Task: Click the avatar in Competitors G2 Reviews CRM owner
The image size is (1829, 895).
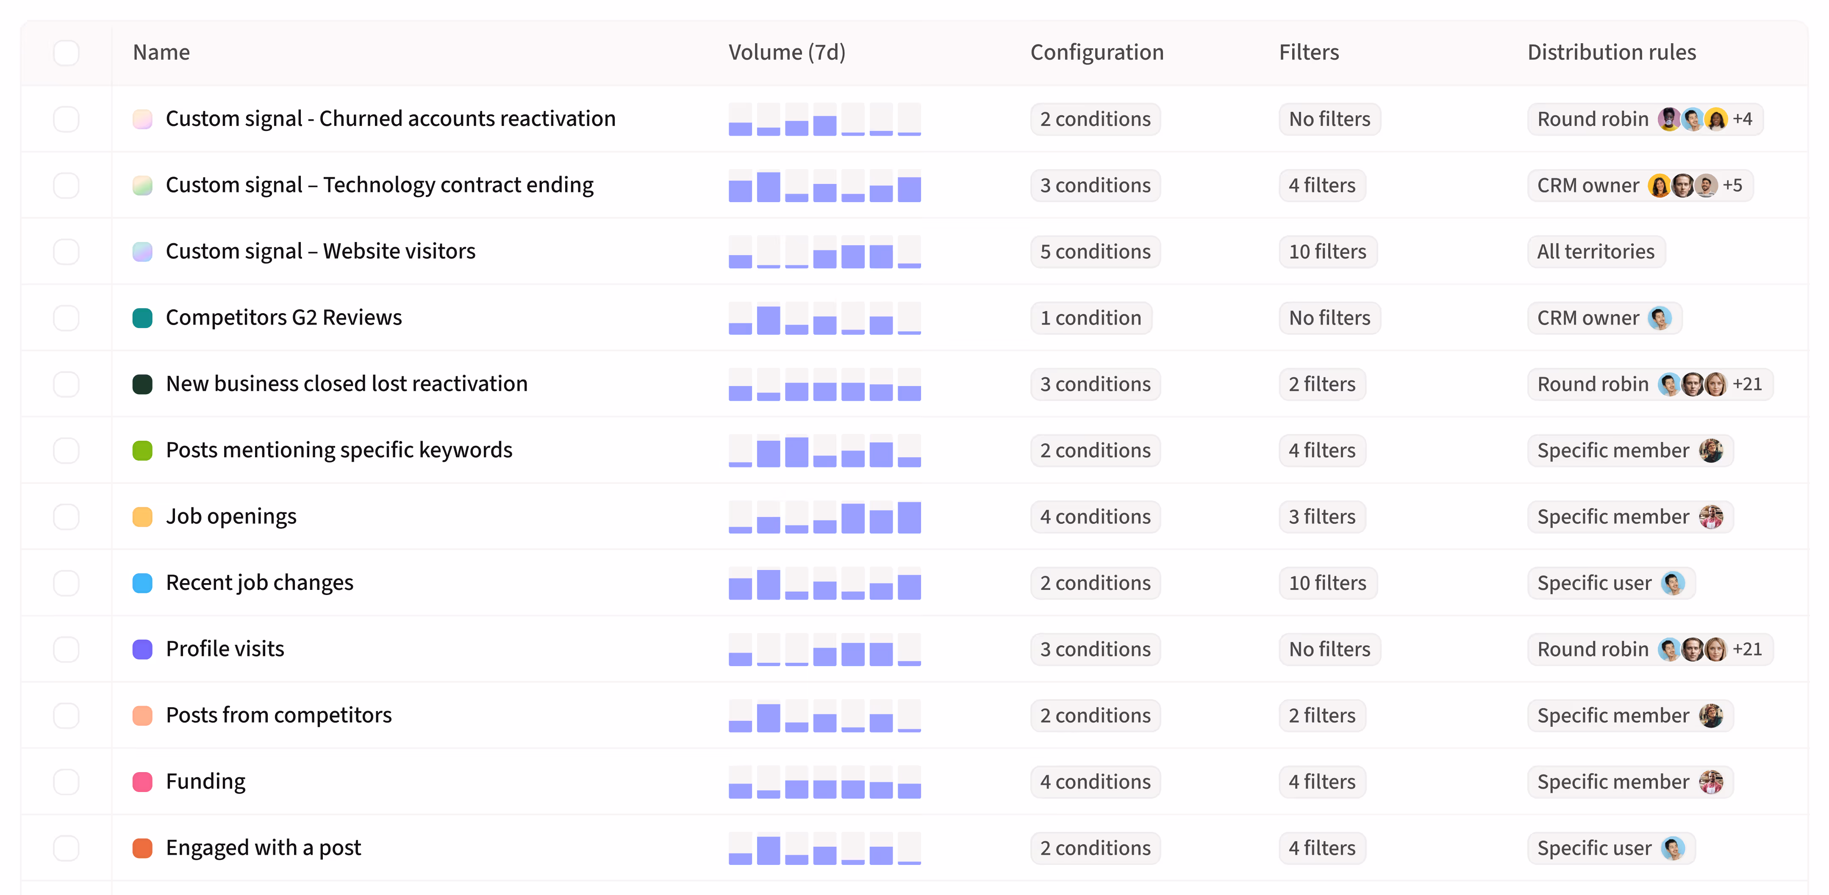Action: coord(1659,317)
